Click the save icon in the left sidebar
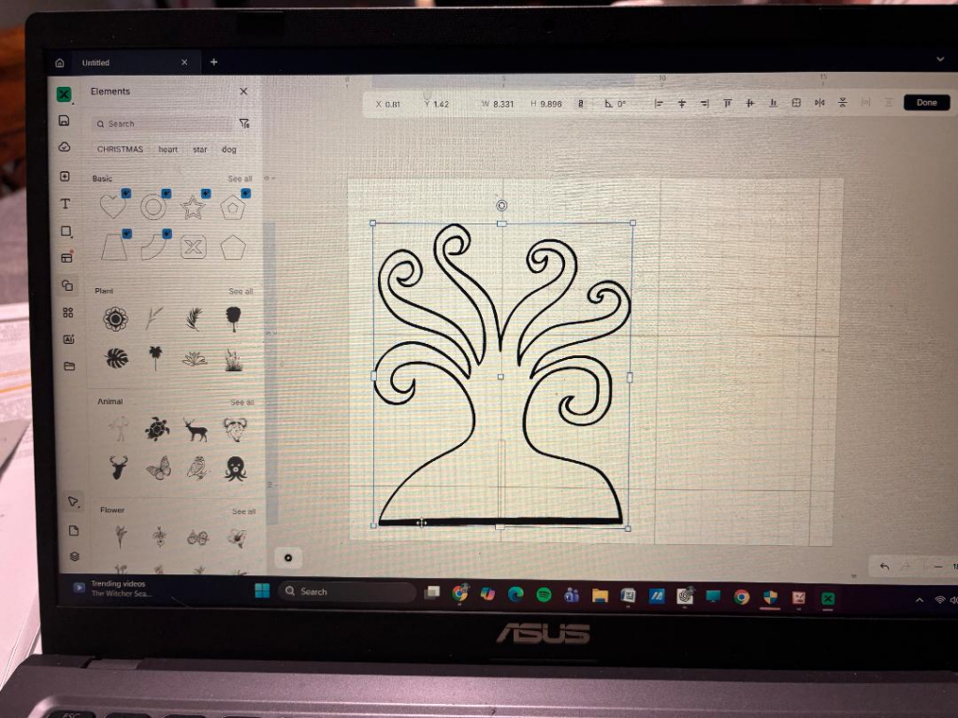 click(64, 121)
